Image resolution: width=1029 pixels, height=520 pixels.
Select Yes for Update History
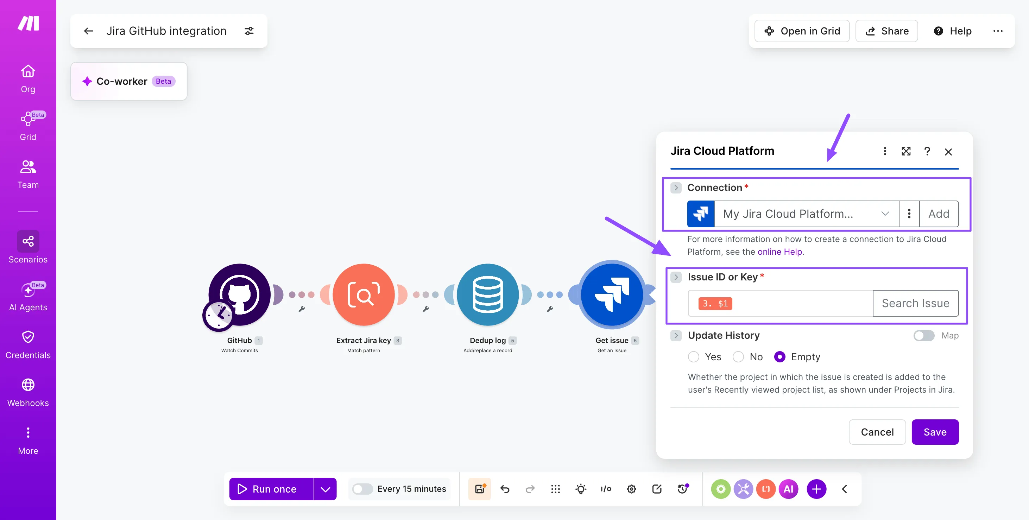[x=694, y=357]
